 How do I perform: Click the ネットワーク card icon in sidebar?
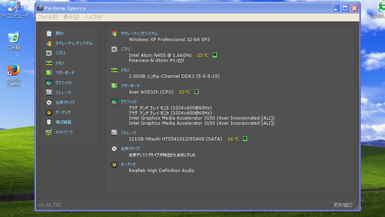click(49, 132)
